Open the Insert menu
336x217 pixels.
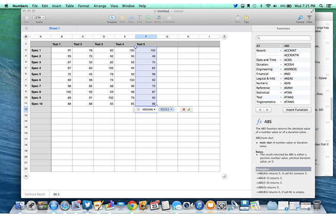(56, 6)
